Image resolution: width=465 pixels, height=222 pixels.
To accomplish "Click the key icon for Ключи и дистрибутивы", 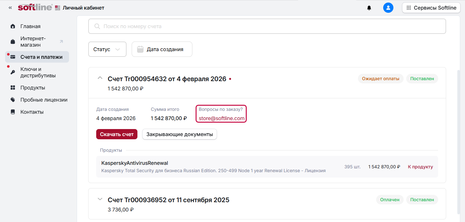I will click(13, 72).
